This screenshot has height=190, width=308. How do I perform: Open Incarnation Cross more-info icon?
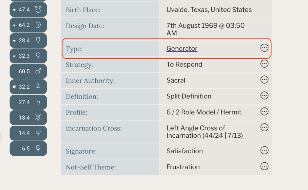(264, 127)
